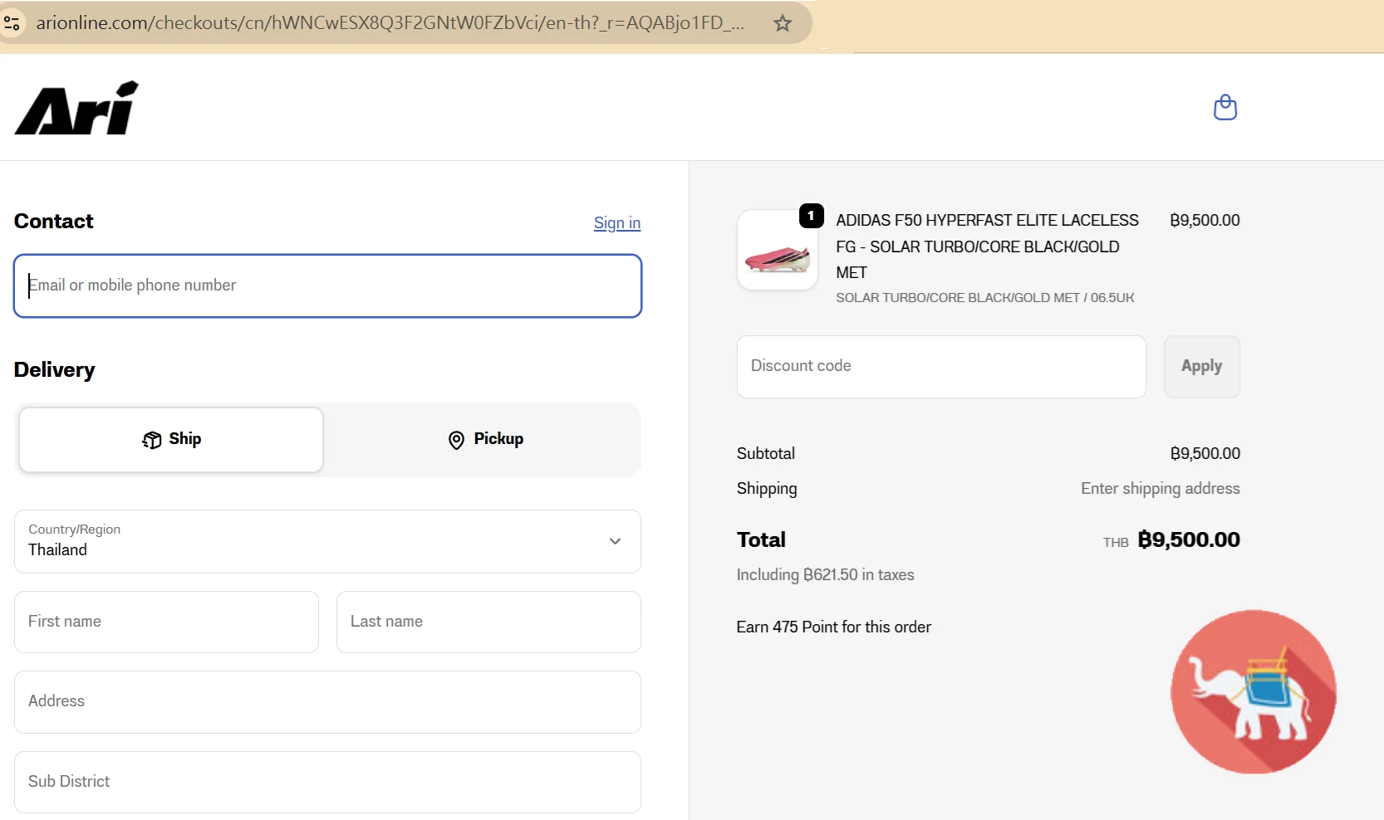Click 'Enter shipping address' text
1384x820 pixels.
1161,489
